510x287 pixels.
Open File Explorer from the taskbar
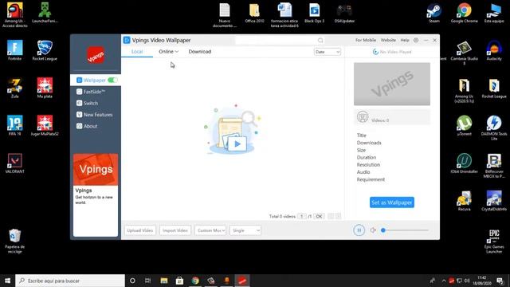[x=164, y=281]
